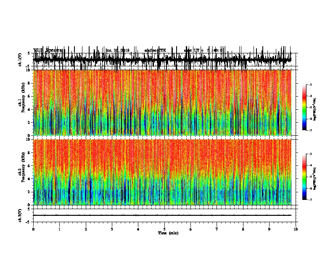Click the '4' kHz tick on ch.1 axis
The width and height of the screenshot is (333, 257).
29,110
